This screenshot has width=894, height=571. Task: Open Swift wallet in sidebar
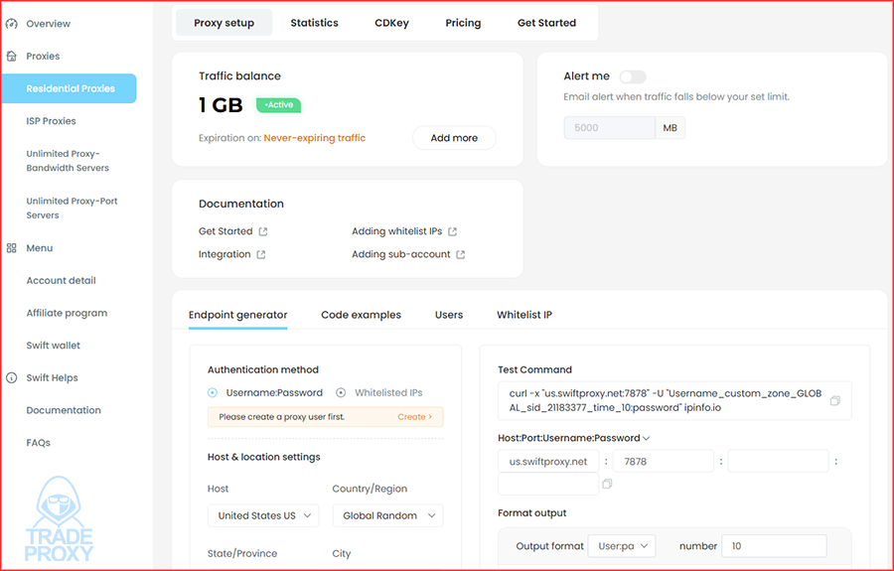[x=53, y=346]
